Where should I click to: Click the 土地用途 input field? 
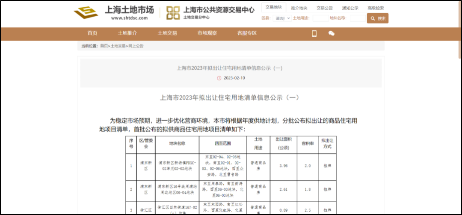pyautogui.click(x=320, y=18)
